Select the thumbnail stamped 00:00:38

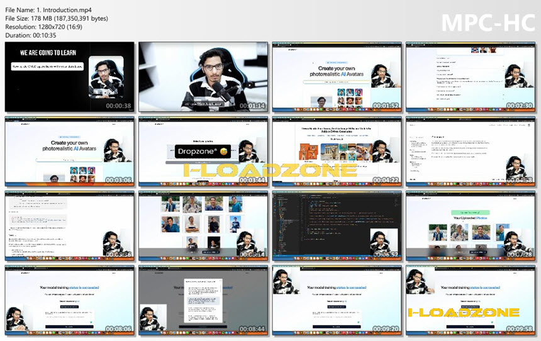click(69, 77)
